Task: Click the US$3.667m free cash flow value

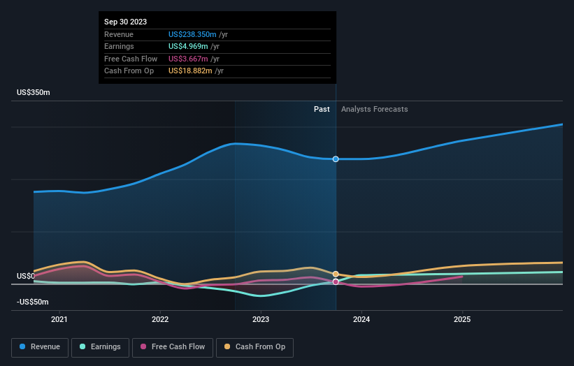Action: (188, 59)
